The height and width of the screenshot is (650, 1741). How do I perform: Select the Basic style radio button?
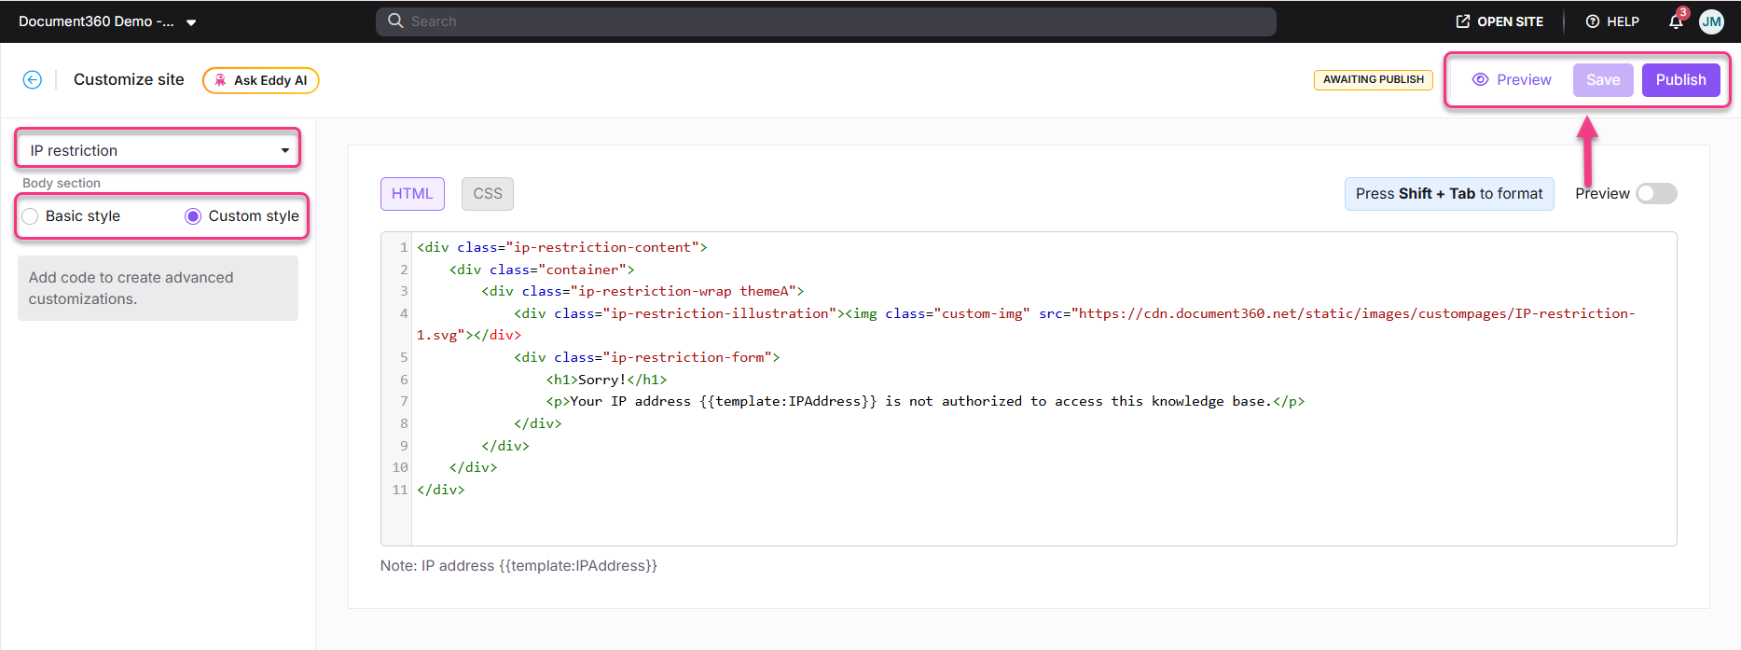[31, 216]
